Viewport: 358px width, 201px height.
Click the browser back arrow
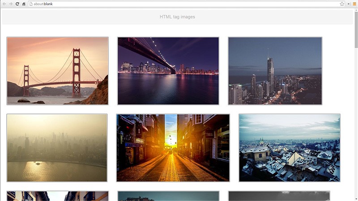(4, 4)
